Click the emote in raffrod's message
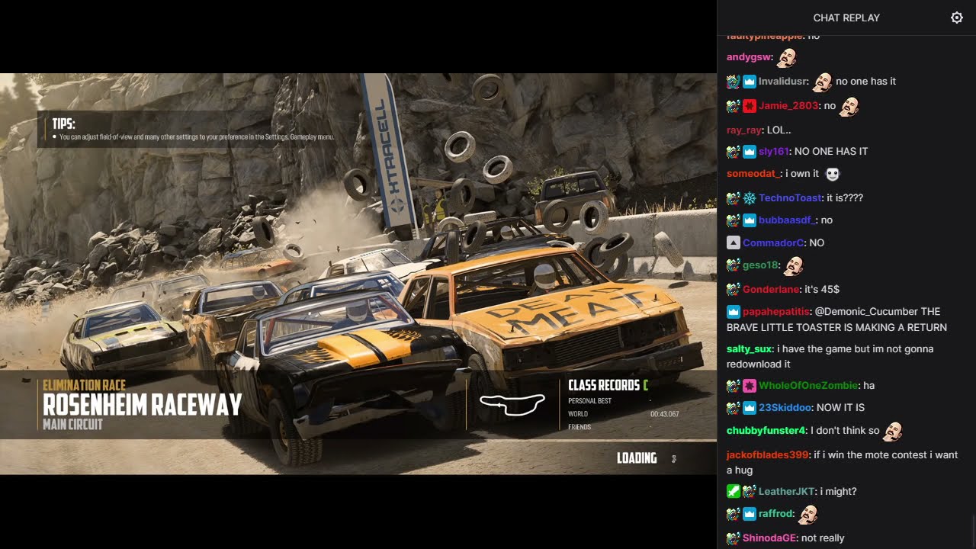This screenshot has width=976, height=549. 808,514
